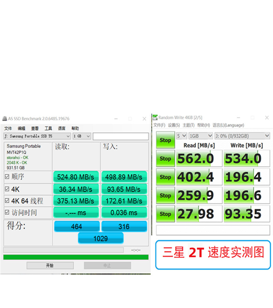Click the 524.80 MB/s sequential read result

(x=76, y=177)
